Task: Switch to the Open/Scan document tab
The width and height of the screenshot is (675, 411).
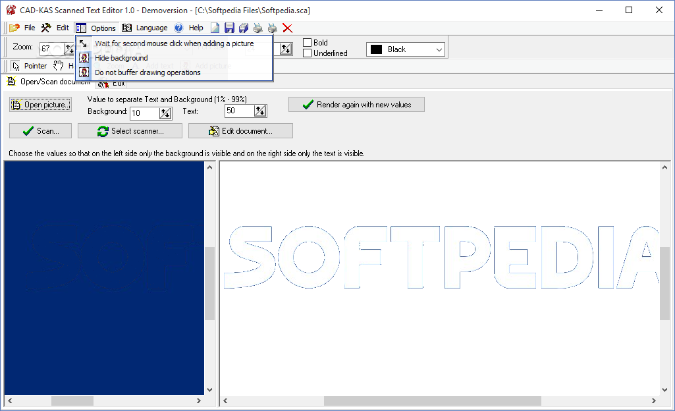Action: [49, 81]
